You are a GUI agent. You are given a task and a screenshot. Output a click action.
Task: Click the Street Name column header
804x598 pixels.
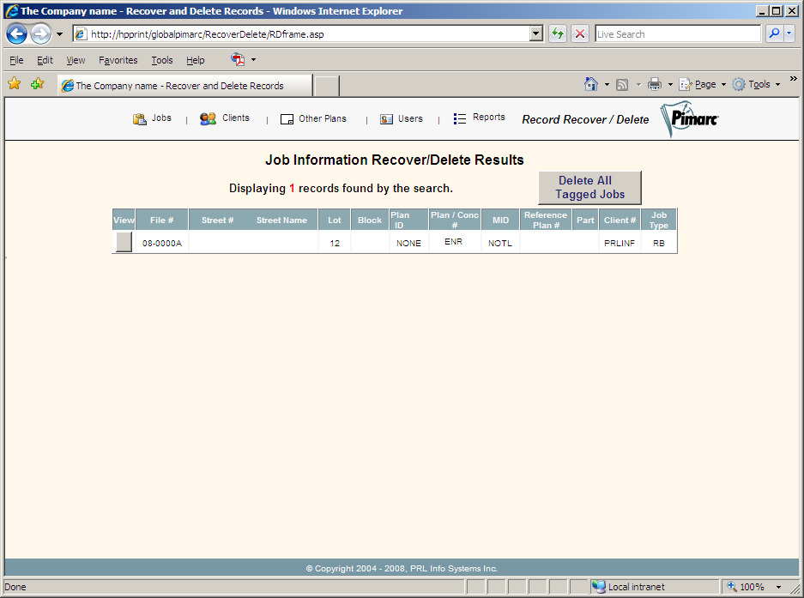[281, 220]
